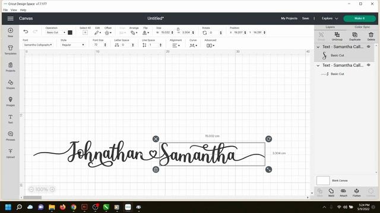
Task: Open the Operation Basic Cut dropdown
Action: click(56, 33)
